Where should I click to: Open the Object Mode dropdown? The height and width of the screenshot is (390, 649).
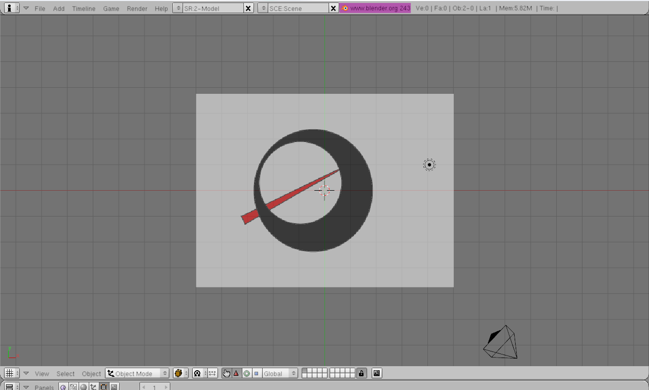[137, 373]
